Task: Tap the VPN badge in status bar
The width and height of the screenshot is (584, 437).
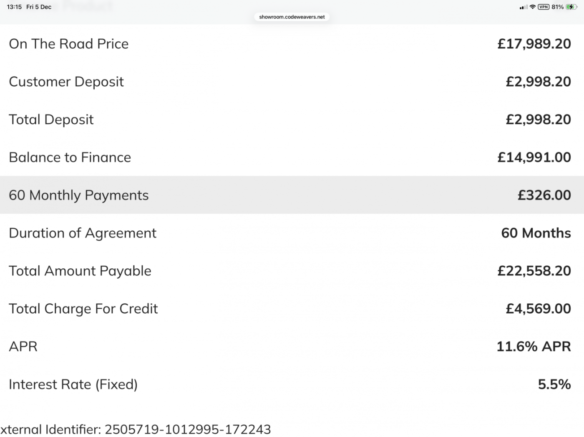Action: pyautogui.click(x=544, y=7)
